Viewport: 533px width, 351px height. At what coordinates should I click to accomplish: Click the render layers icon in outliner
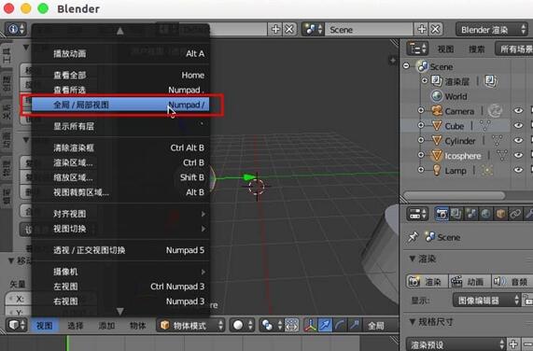(x=437, y=81)
